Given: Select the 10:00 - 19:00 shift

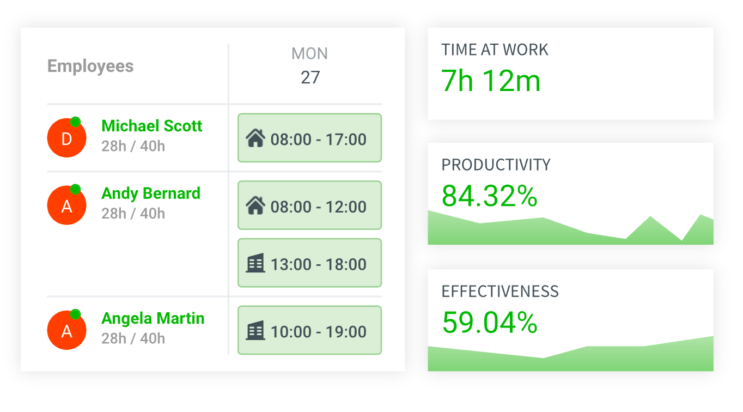Looking at the screenshot, I should tap(309, 330).
